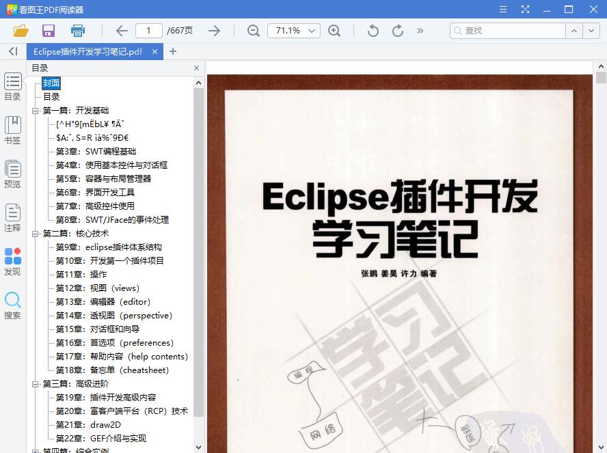Select 第二篇：核心技术 in outline
This screenshot has width=607, height=453.
76,234
